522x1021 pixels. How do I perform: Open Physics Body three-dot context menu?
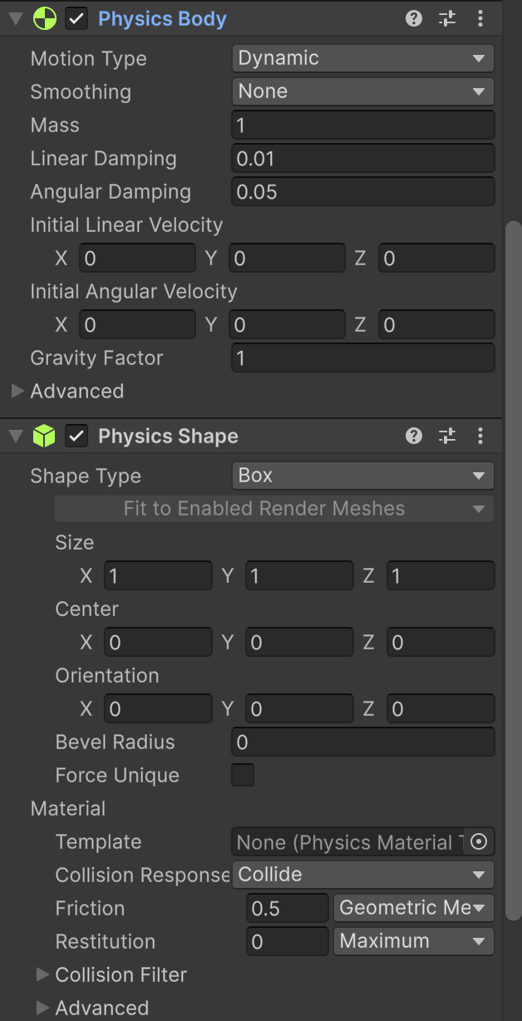tap(480, 18)
